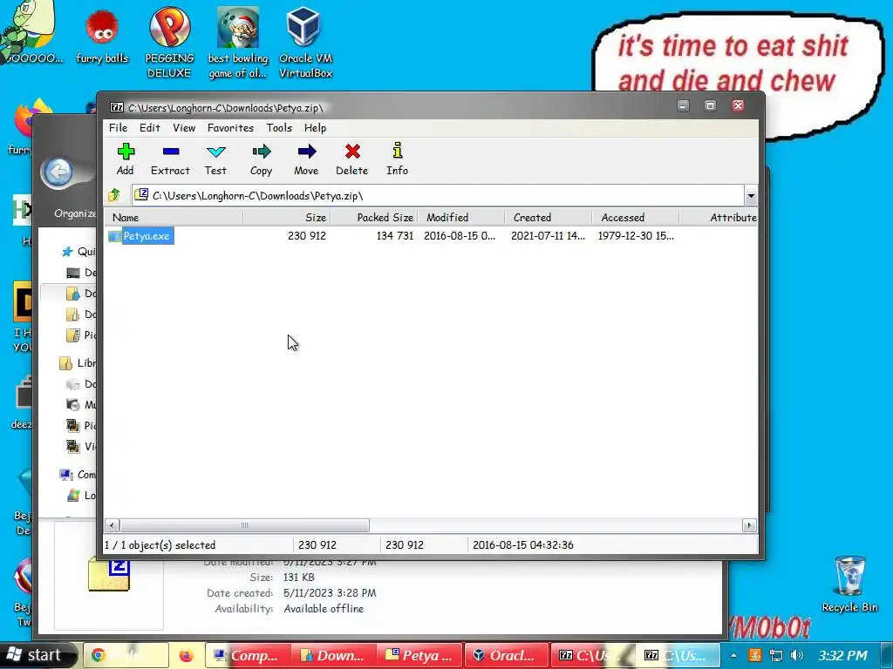Select Quick access star in Explorer pane
Viewport: 893px width, 669px height.
(x=68, y=252)
